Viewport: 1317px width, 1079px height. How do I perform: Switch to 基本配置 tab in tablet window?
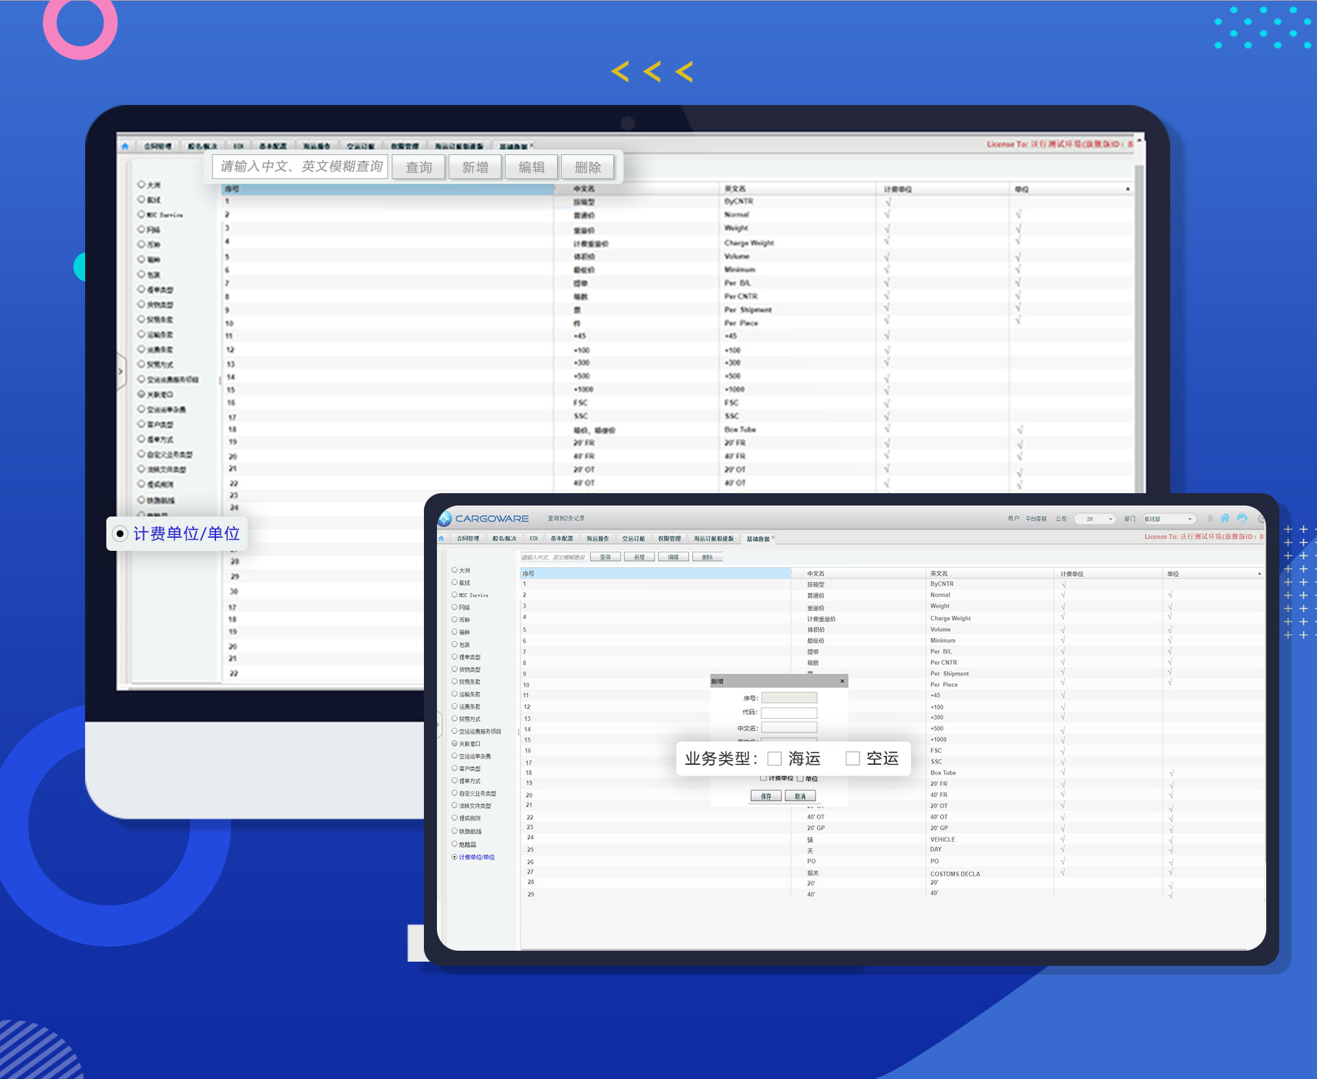pyautogui.click(x=562, y=538)
